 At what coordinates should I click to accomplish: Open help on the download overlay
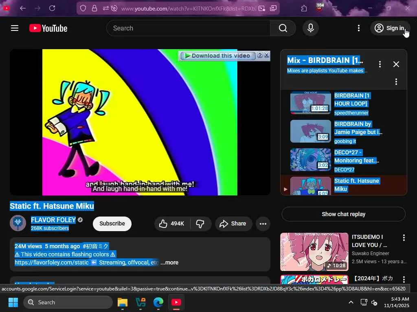pos(260,55)
